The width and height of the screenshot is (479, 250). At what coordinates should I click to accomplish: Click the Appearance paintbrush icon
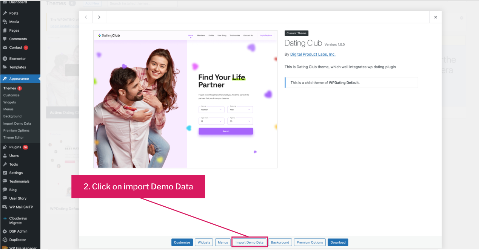point(5,79)
